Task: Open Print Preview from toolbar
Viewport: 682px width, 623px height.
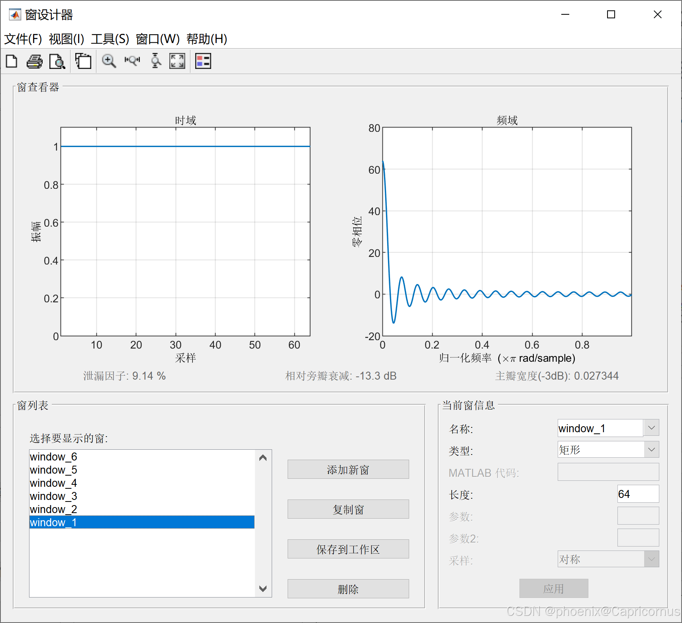Action: [x=57, y=61]
